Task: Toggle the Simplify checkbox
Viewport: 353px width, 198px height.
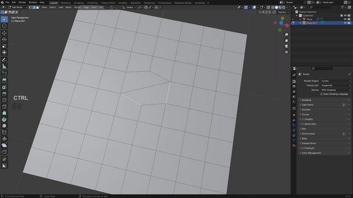Action: [303, 119]
